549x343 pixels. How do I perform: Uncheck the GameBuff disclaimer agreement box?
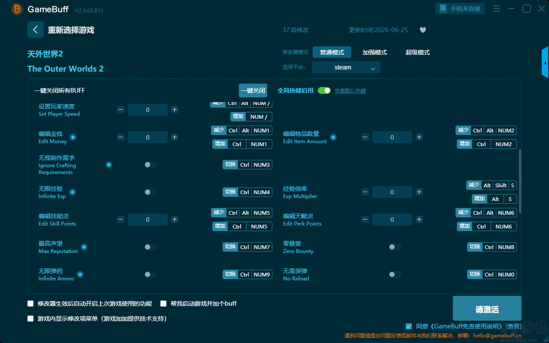[409, 326]
